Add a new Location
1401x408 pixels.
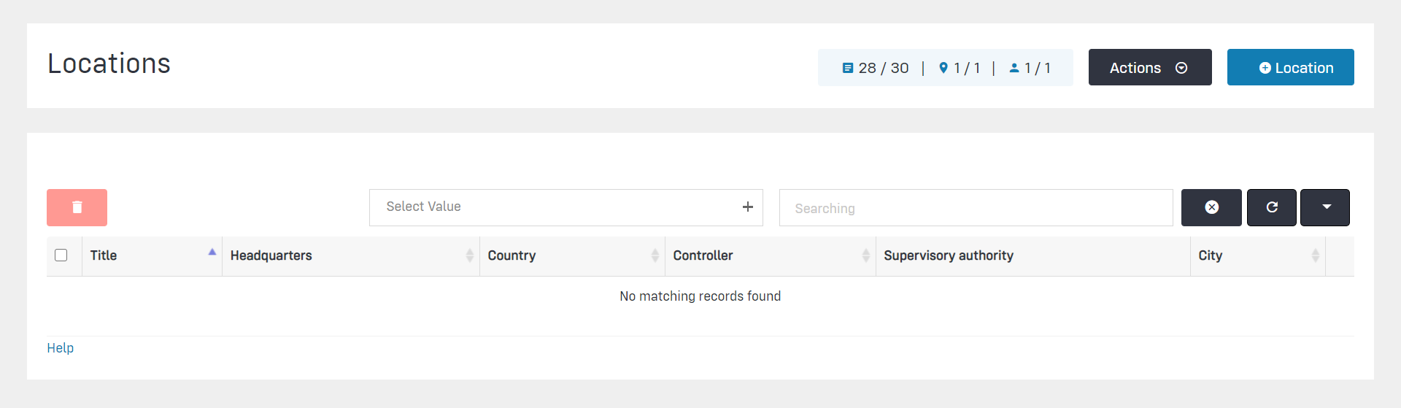click(1290, 68)
